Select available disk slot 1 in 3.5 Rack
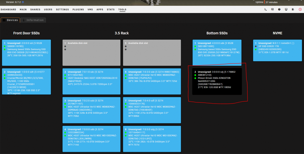The image size is (304, 154). (x=91, y=53)
